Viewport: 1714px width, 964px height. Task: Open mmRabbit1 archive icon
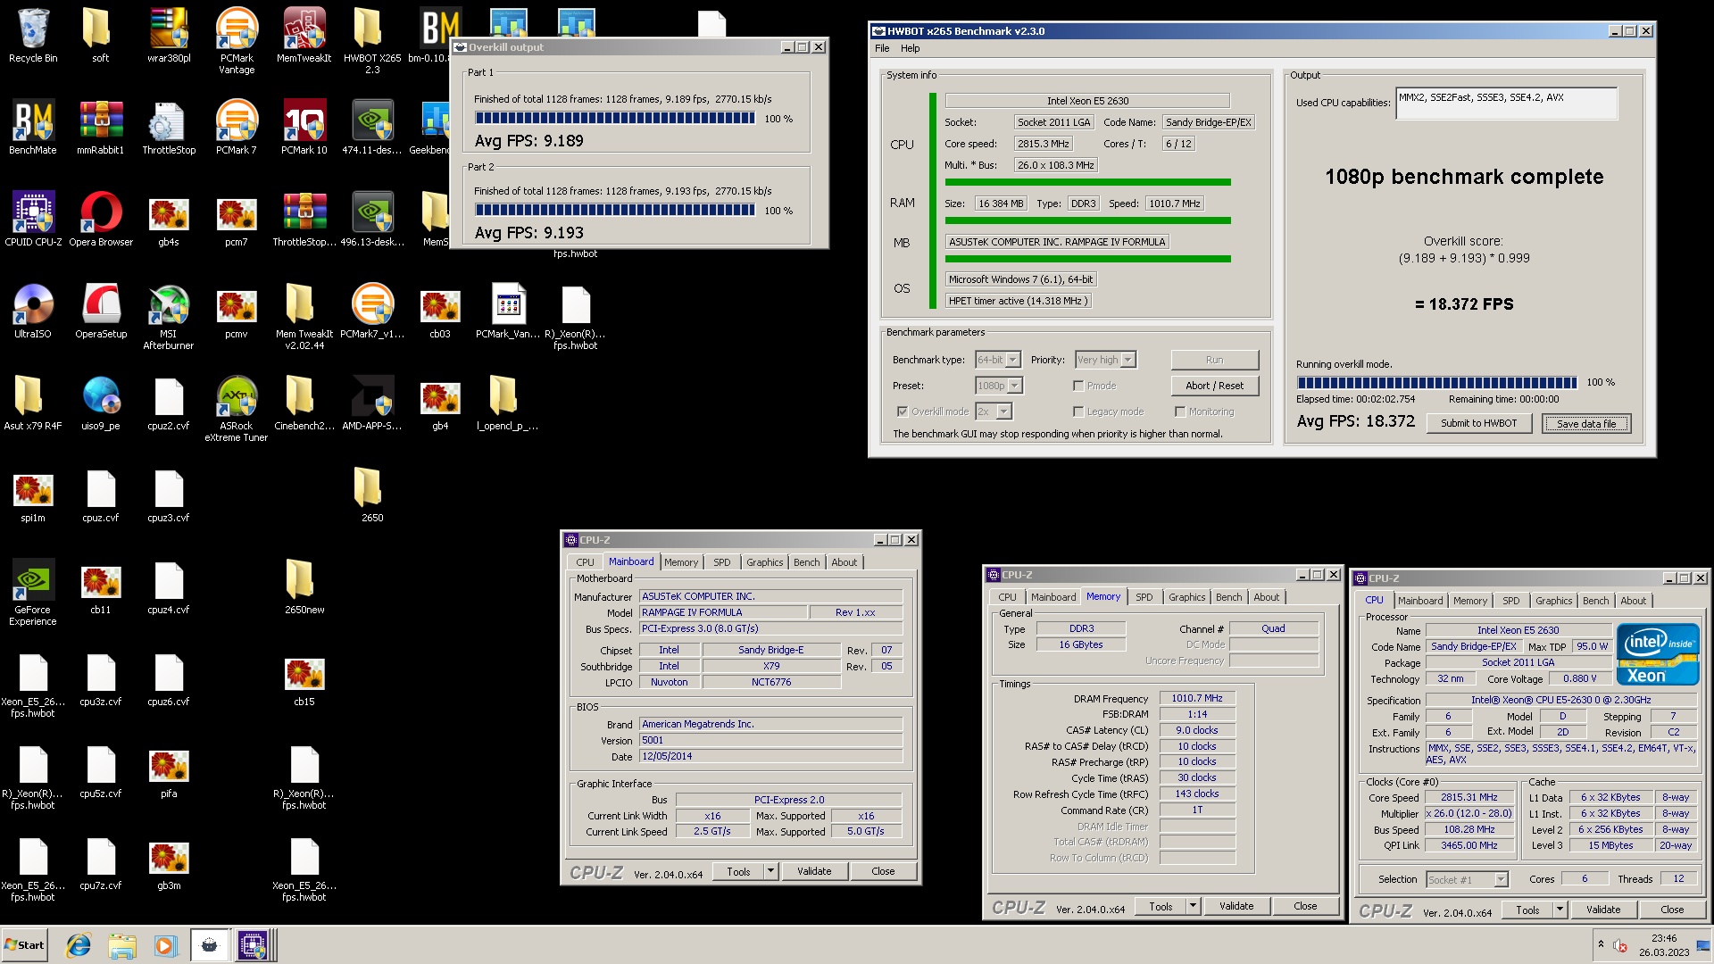click(101, 128)
